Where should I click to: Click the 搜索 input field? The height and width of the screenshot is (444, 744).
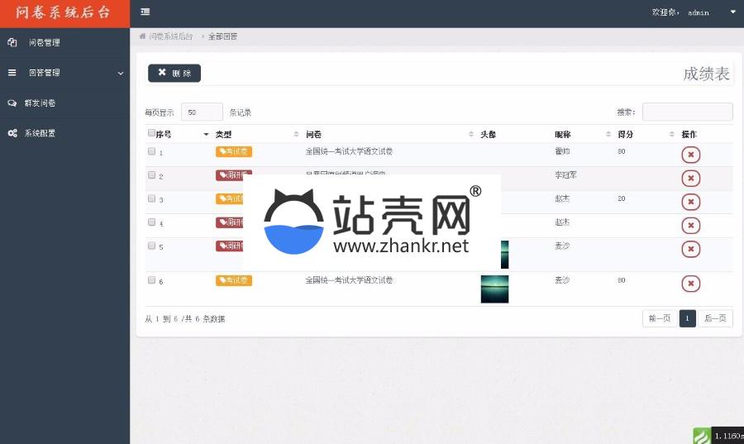pos(687,112)
